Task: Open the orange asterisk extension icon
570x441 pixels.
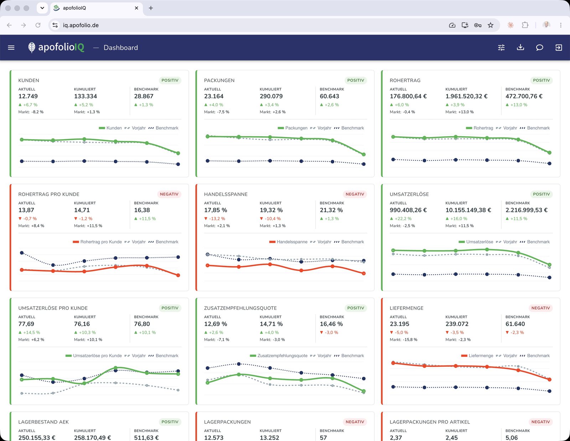Action: [511, 25]
